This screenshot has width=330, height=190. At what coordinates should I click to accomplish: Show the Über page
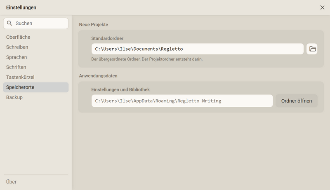[36, 182]
